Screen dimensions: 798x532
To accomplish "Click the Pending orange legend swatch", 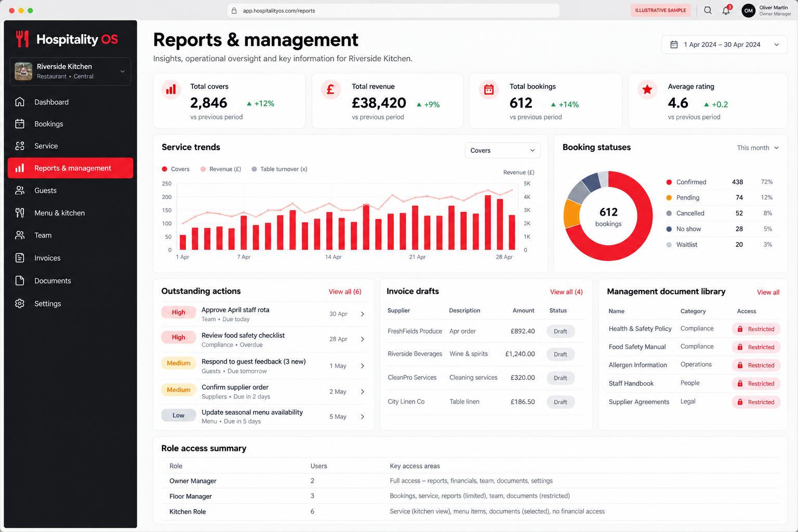I will [669, 198].
